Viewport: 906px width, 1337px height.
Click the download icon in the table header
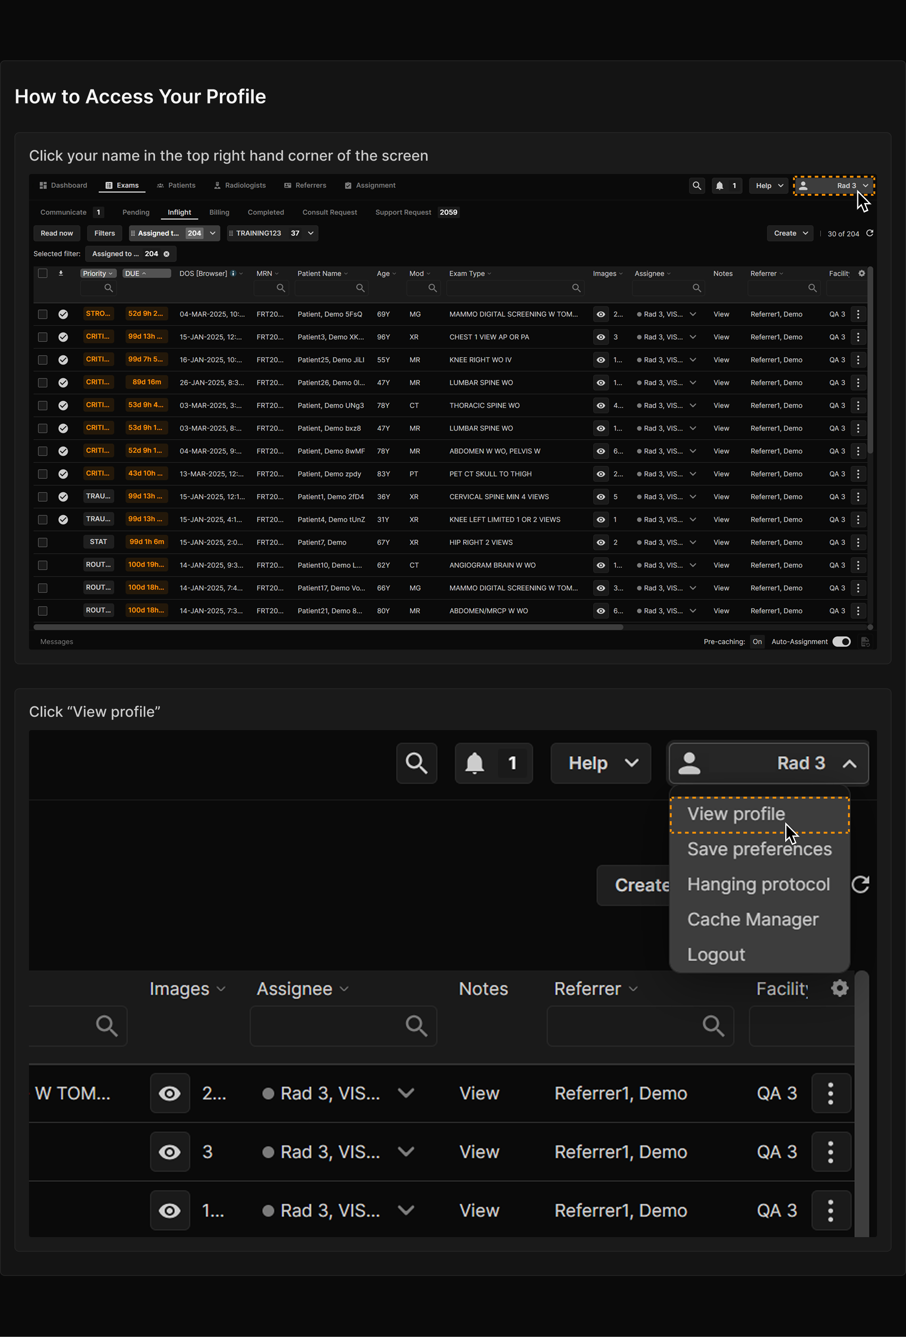click(x=61, y=273)
